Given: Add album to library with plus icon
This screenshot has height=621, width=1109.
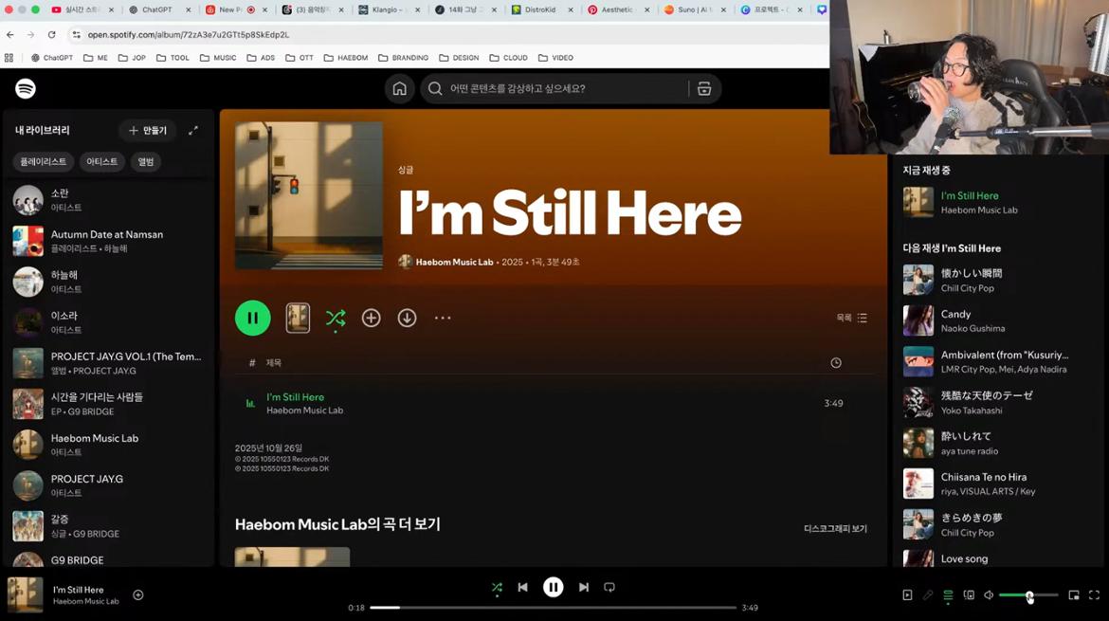Looking at the screenshot, I should (371, 319).
